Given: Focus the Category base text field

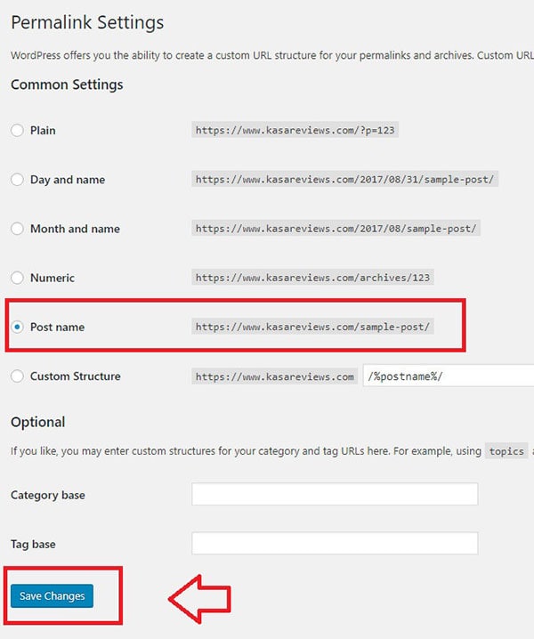Looking at the screenshot, I should [x=335, y=494].
